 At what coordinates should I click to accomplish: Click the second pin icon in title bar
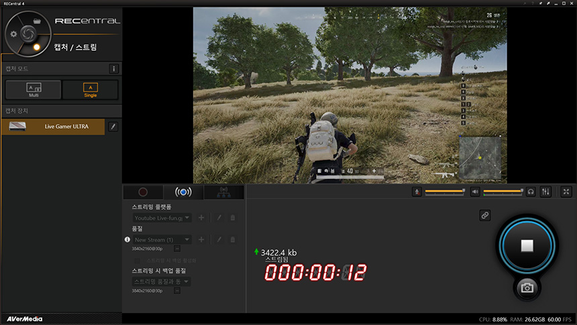548,3
